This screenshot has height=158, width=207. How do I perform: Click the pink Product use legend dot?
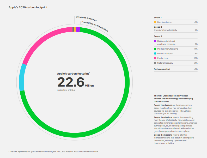point(155,58)
